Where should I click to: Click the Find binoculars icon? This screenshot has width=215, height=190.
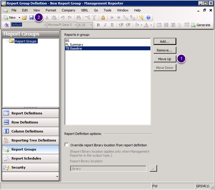(x=78, y=17)
